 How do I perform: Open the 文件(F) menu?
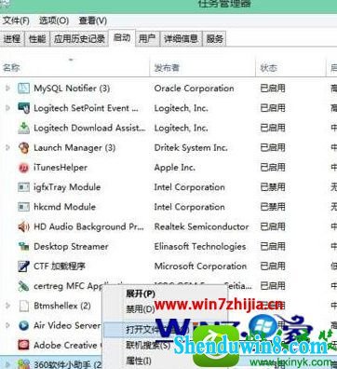pos(16,20)
